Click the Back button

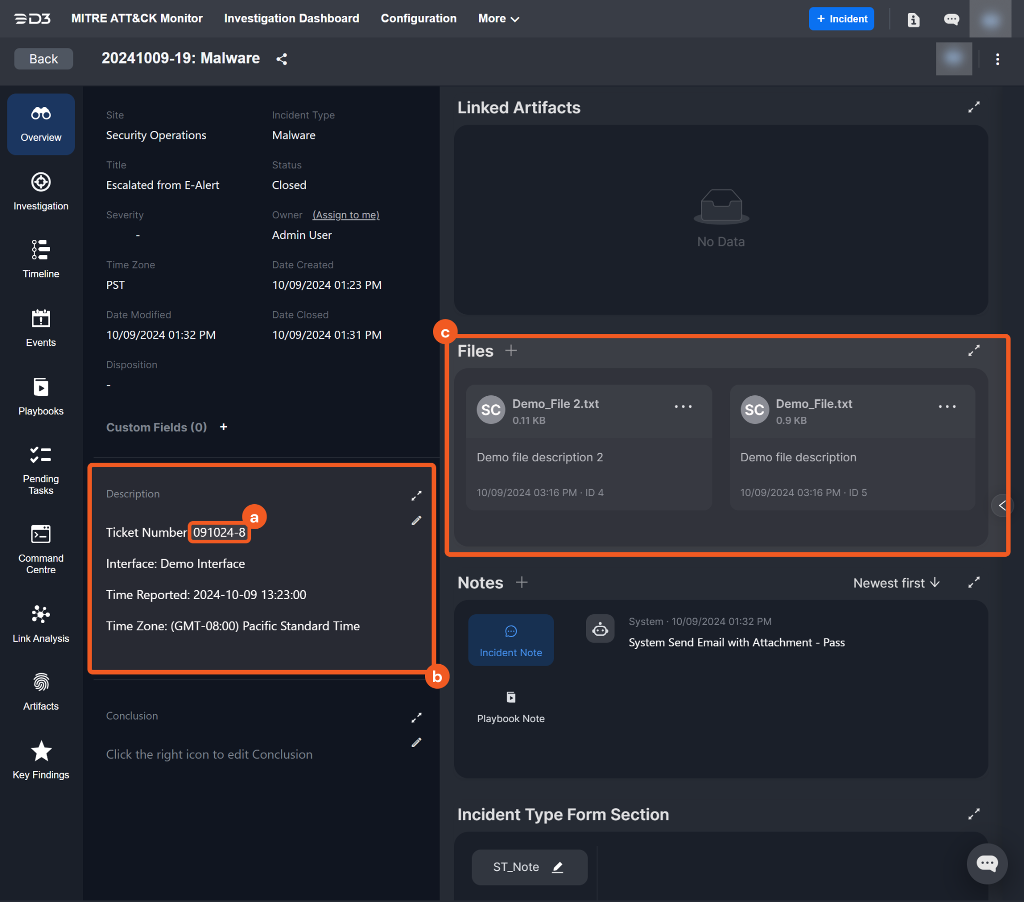(43, 59)
